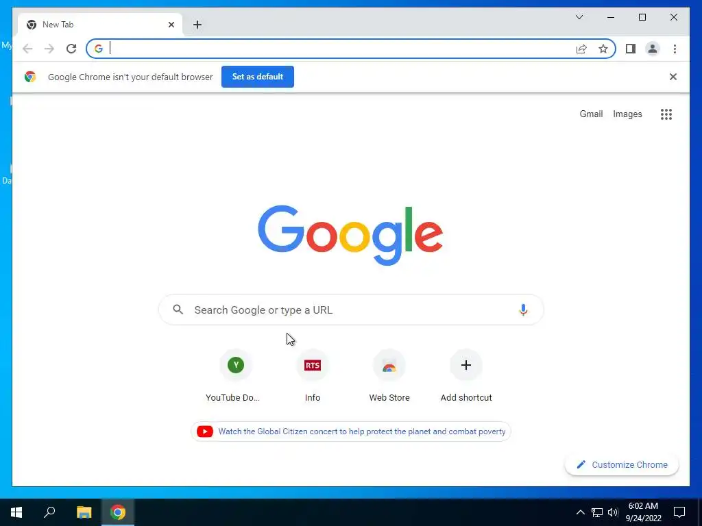Dismiss the default browser notification bar
The image size is (702, 526).
point(673,77)
